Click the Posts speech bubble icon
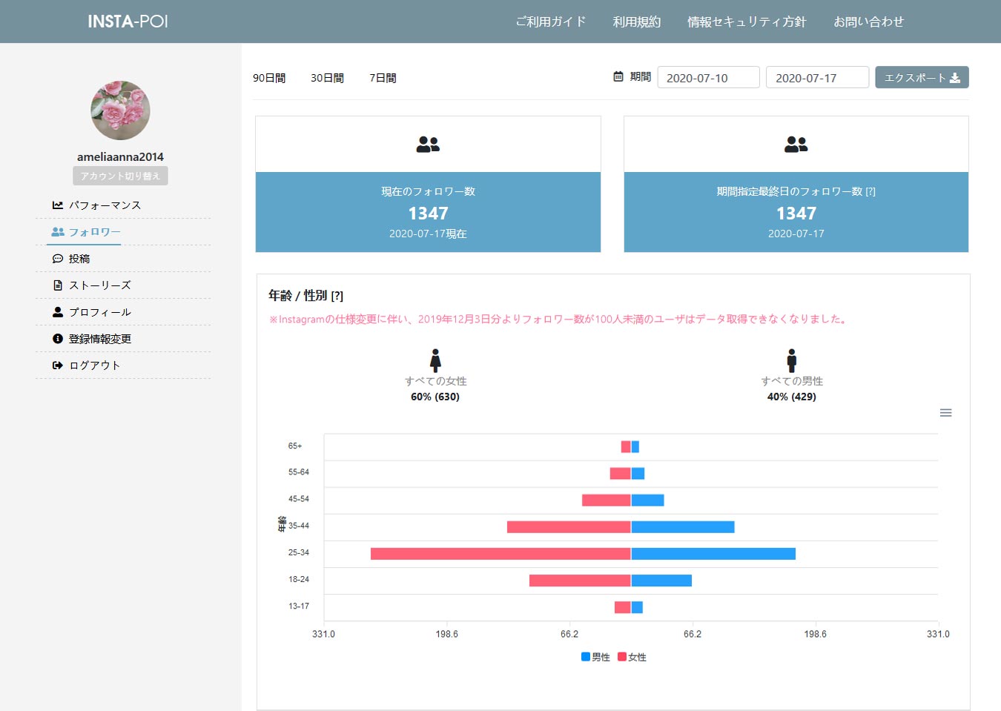This screenshot has height=711, width=1001. coord(58,259)
